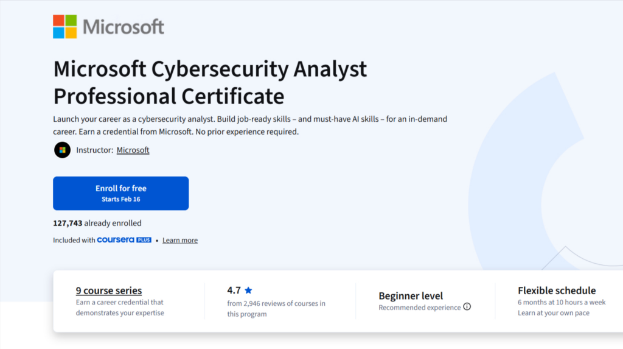
Task: Click the 2,946 reviews text
Action: point(276,303)
